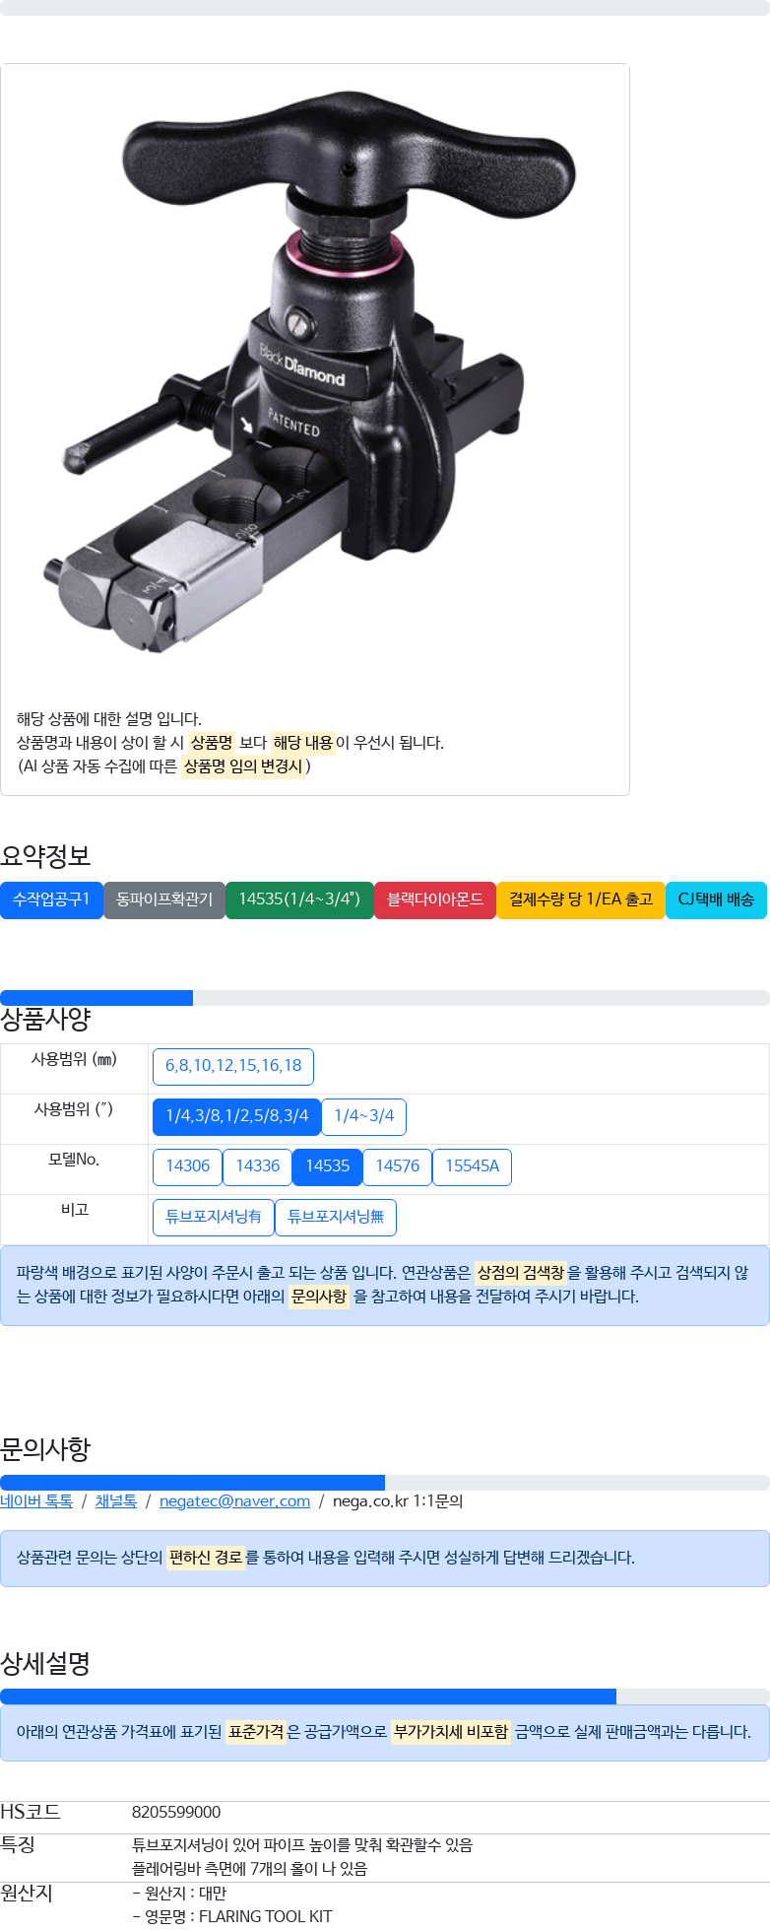Select the 1/4~3/4 range option
Image resolution: width=770 pixels, height=1930 pixels.
364,1116
